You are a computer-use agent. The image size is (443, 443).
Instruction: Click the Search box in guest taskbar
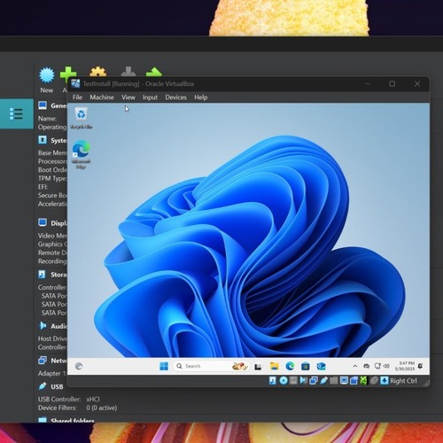click(211, 366)
